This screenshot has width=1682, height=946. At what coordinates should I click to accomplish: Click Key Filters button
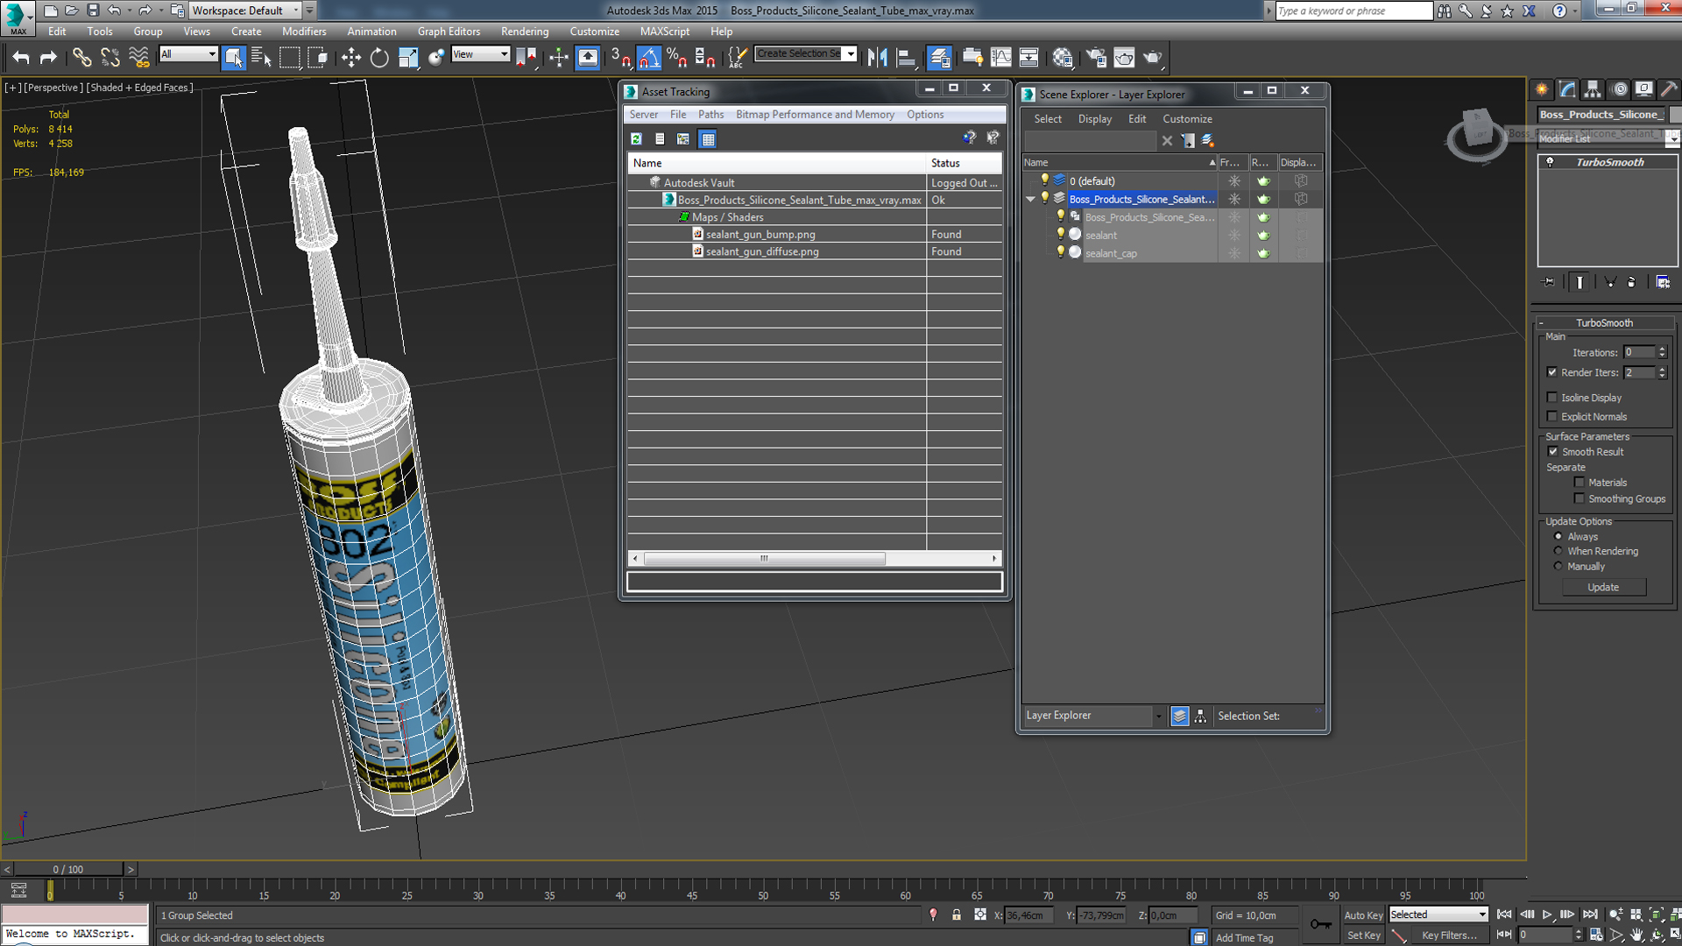[1448, 935]
